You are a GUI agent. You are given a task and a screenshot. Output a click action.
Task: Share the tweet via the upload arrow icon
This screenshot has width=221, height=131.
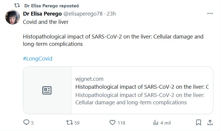[x=210, y=123]
